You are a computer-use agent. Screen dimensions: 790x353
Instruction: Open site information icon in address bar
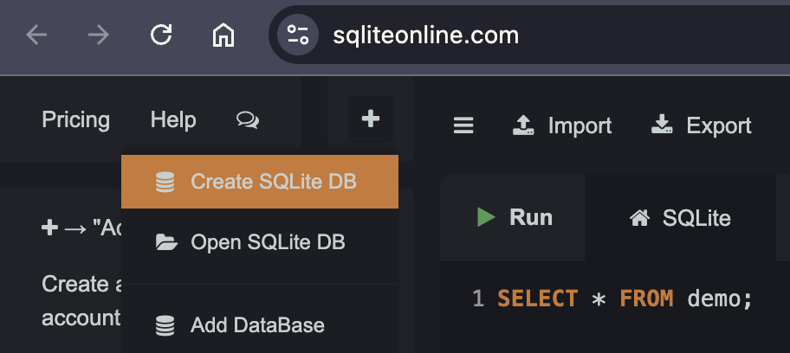pos(298,35)
